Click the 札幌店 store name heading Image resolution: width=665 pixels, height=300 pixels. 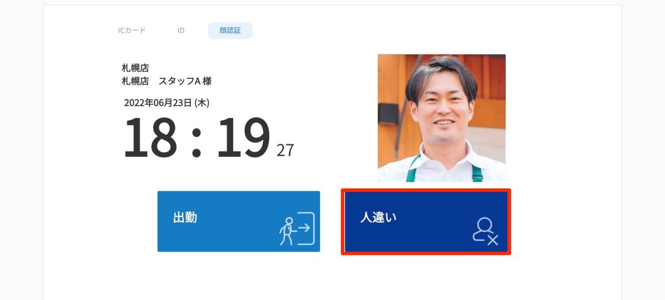pyautogui.click(x=135, y=67)
